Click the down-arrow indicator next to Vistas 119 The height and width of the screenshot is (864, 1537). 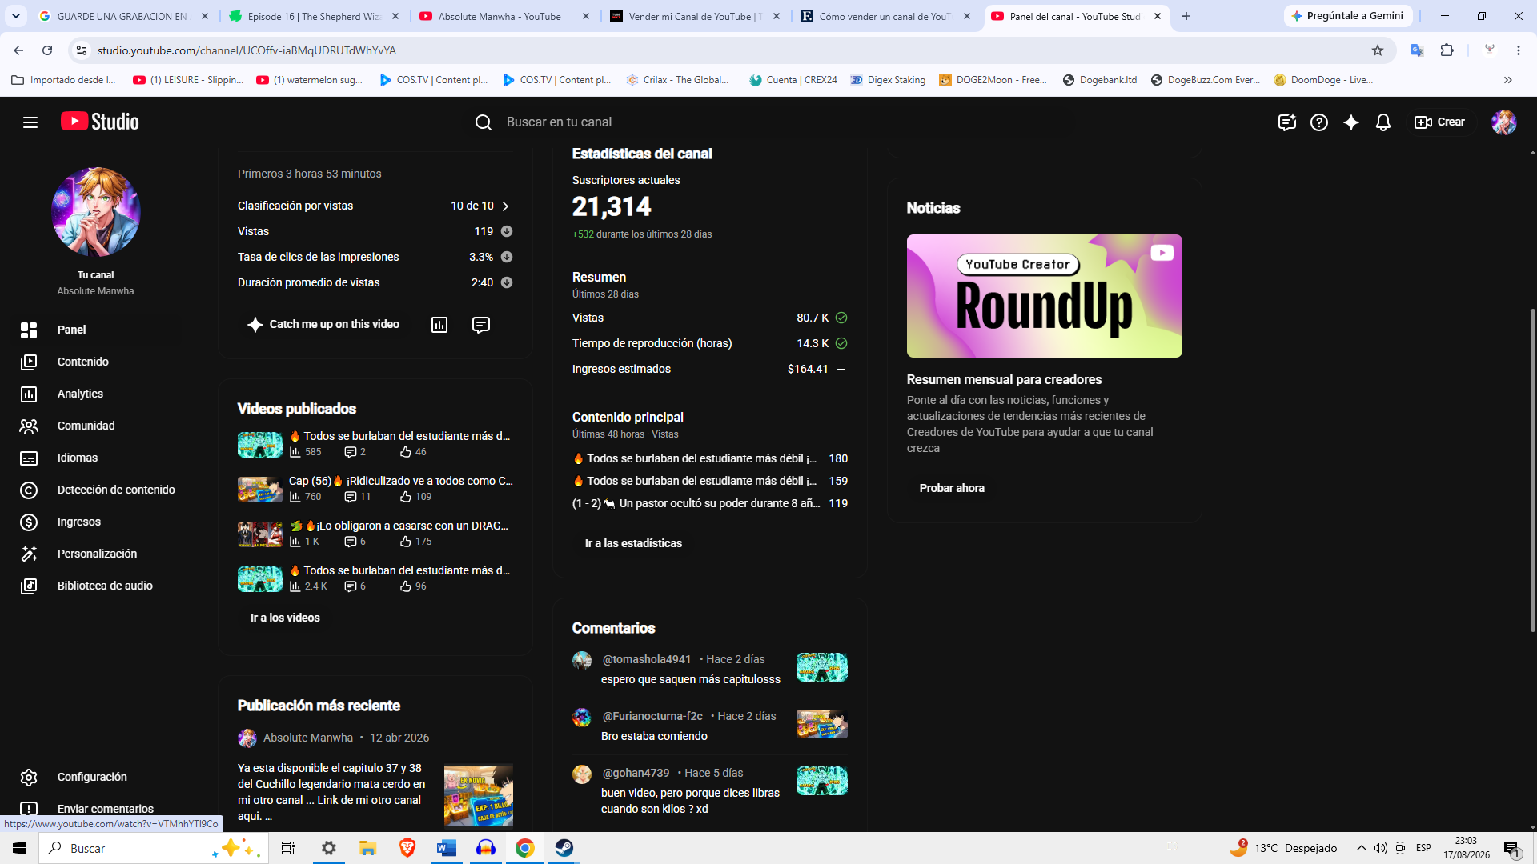pyautogui.click(x=507, y=231)
